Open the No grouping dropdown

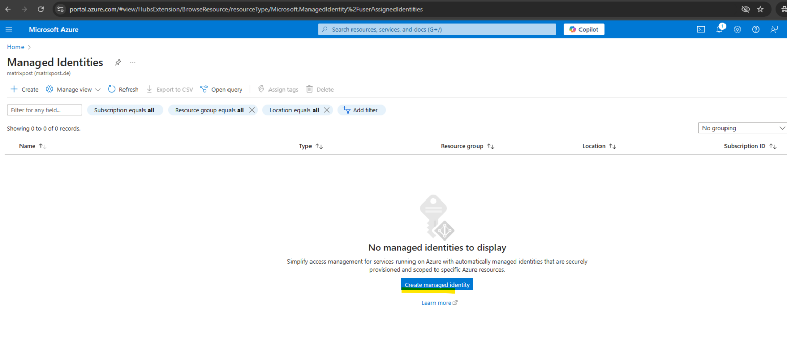click(x=741, y=128)
